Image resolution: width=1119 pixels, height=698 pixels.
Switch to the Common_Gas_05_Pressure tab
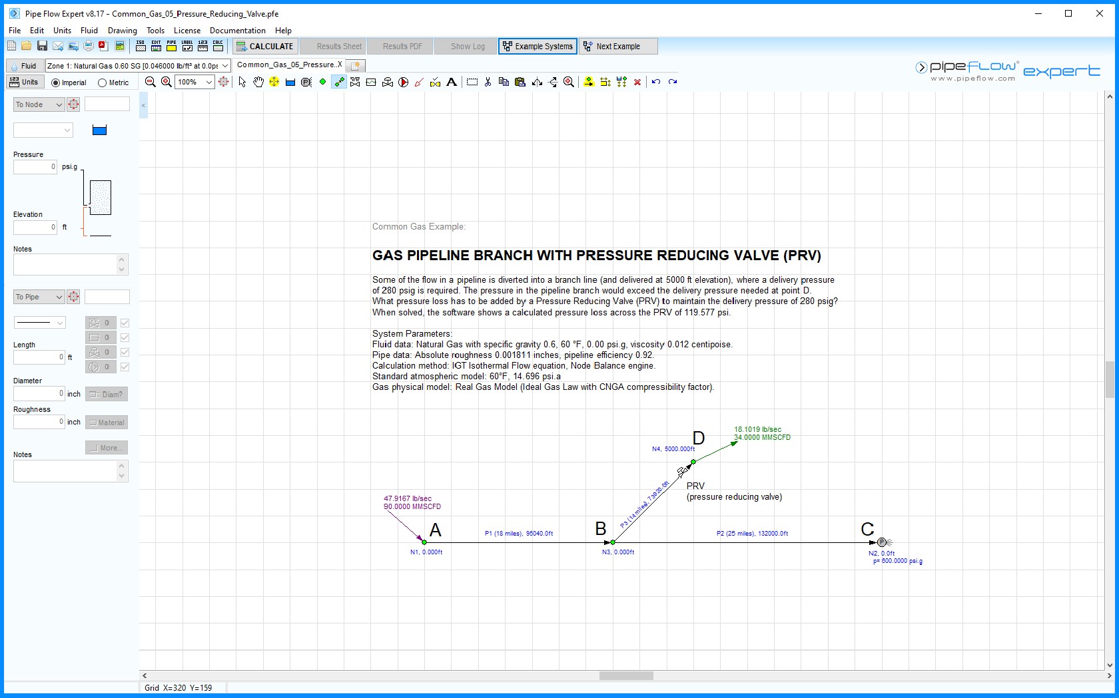point(288,65)
